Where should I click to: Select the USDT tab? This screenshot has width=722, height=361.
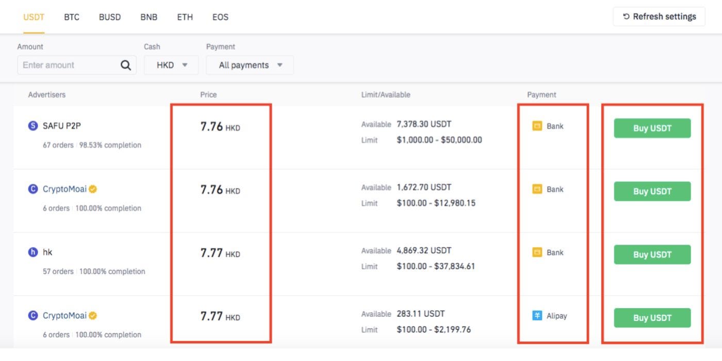(x=33, y=17)
